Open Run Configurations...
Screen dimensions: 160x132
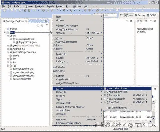click(127, 108)
